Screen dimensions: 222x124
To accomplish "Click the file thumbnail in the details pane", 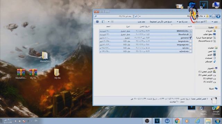I will 214,101.
